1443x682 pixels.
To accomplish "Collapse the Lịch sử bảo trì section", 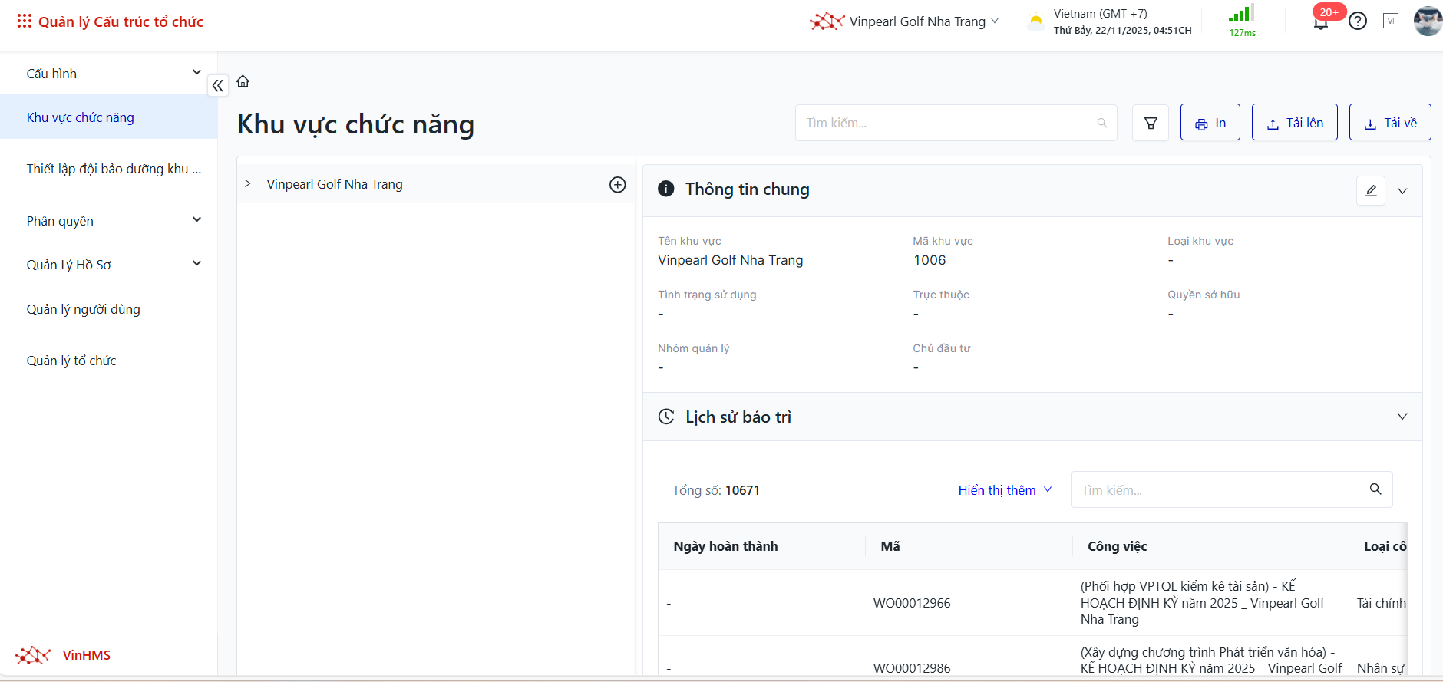I will (1402, 417).
